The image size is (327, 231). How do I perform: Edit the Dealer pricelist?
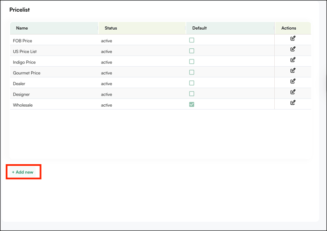point(293,81)
